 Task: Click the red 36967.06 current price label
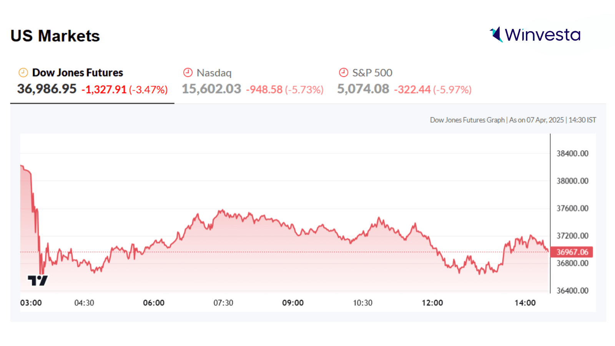coord(572,252)
